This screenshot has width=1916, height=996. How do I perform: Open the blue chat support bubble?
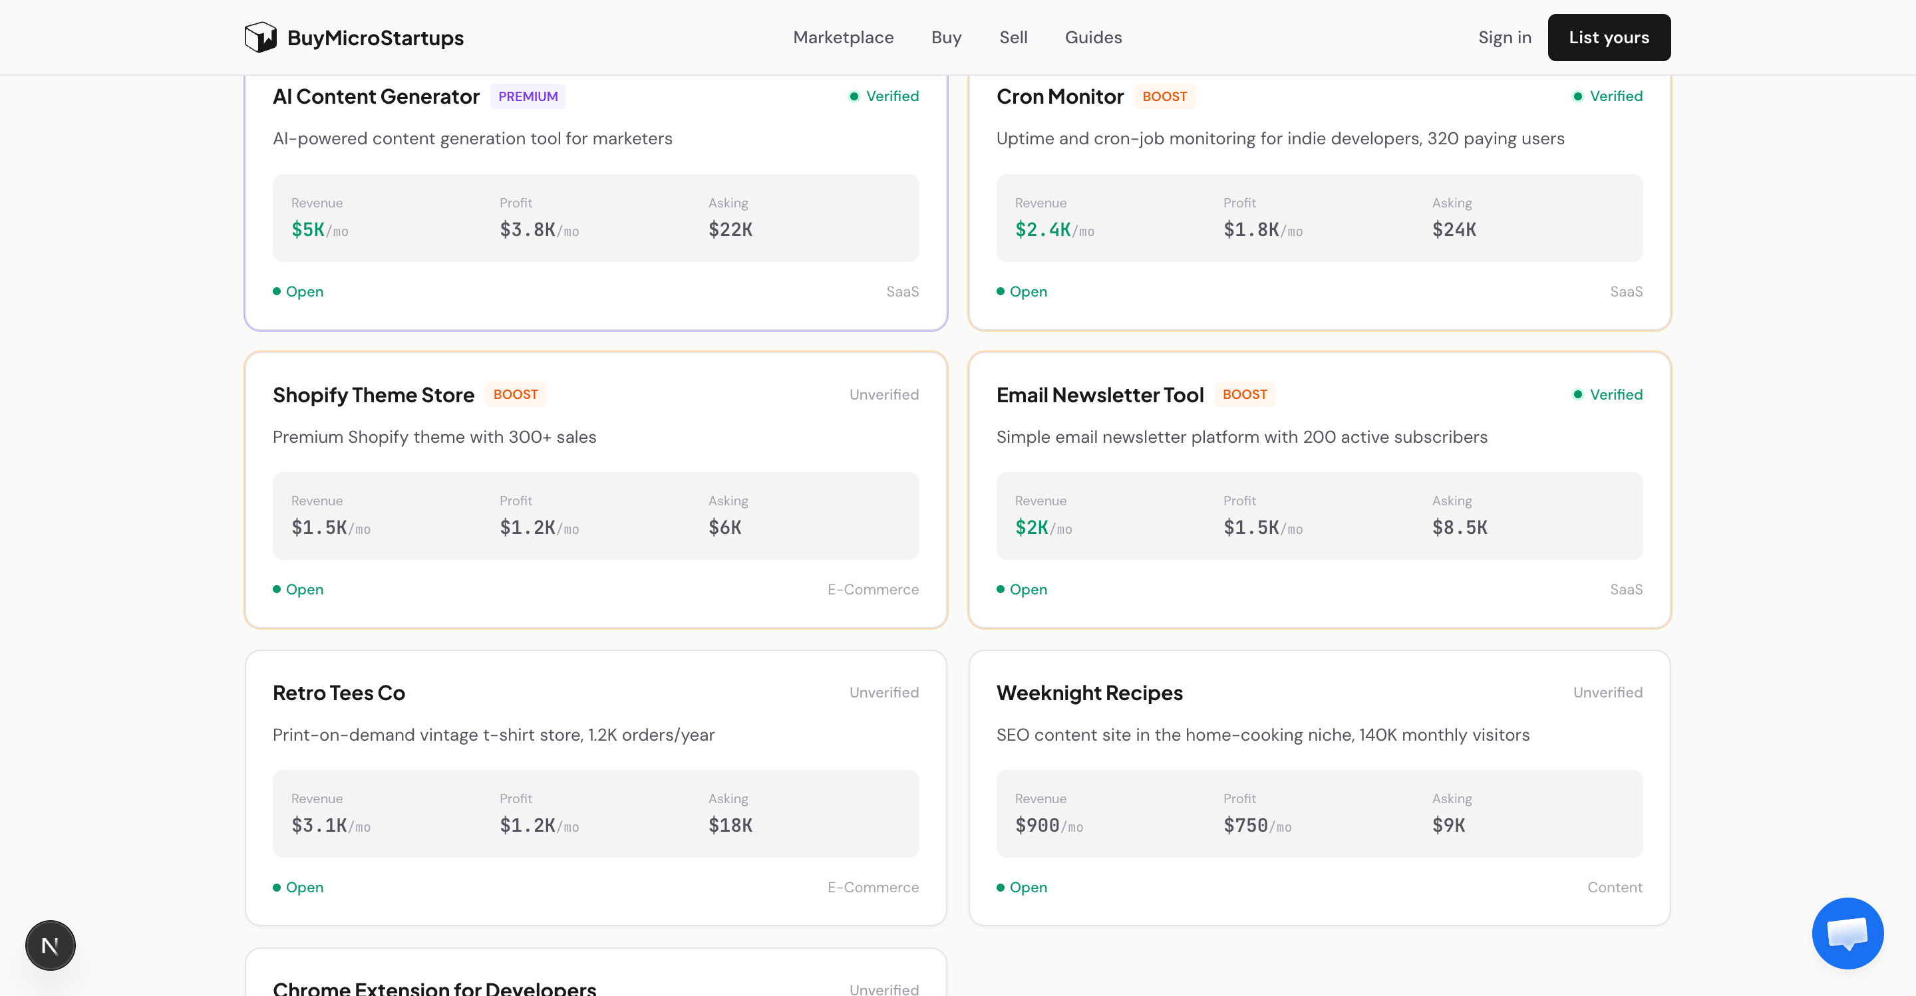point(1847,933)
